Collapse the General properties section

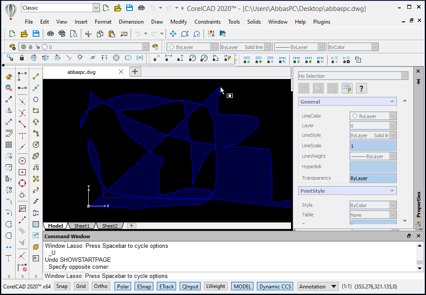(392, 101)
